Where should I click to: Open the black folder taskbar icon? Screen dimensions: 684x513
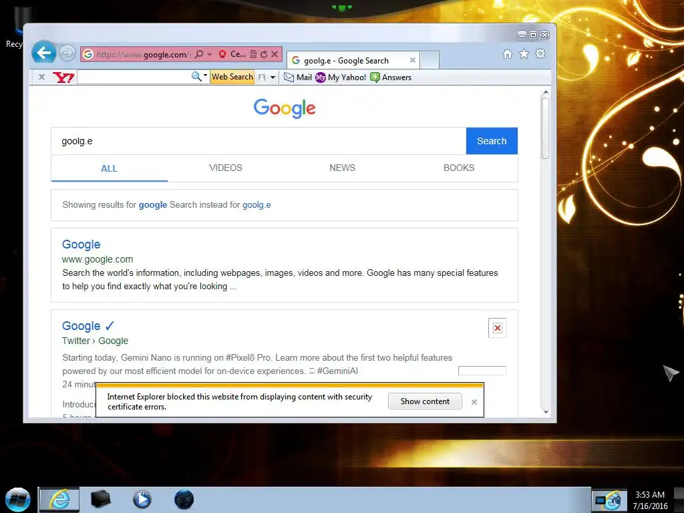(101, 500)
